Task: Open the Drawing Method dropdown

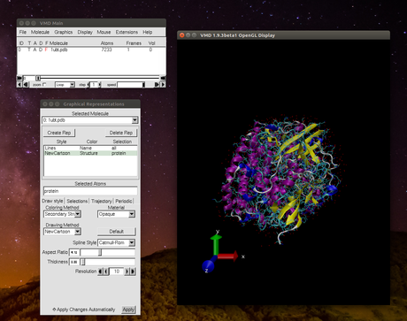Action: pyautogui.click(x=62, y=232)
